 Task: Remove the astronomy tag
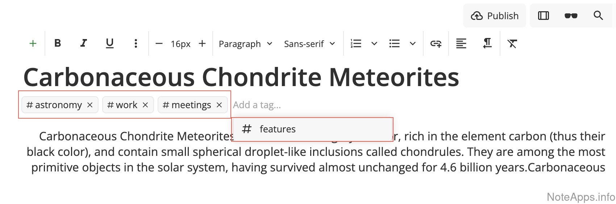[x=90, y=105]
